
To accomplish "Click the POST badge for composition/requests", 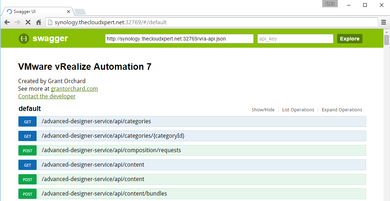I will point(28,151).
